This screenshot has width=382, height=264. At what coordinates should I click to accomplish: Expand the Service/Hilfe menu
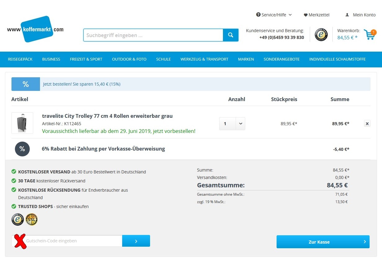point(274,15)
